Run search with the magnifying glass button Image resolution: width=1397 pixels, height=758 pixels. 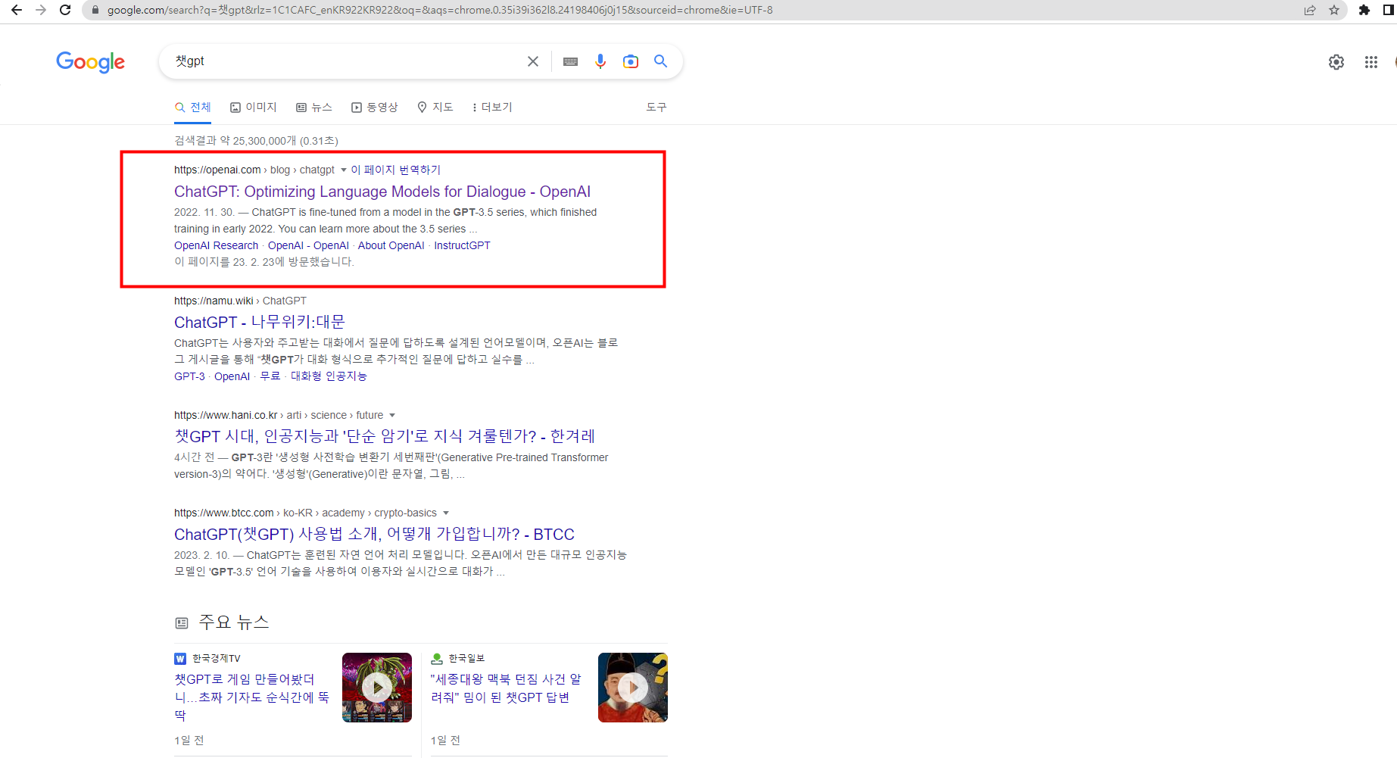pyautogui.click(x=661, y=61)
